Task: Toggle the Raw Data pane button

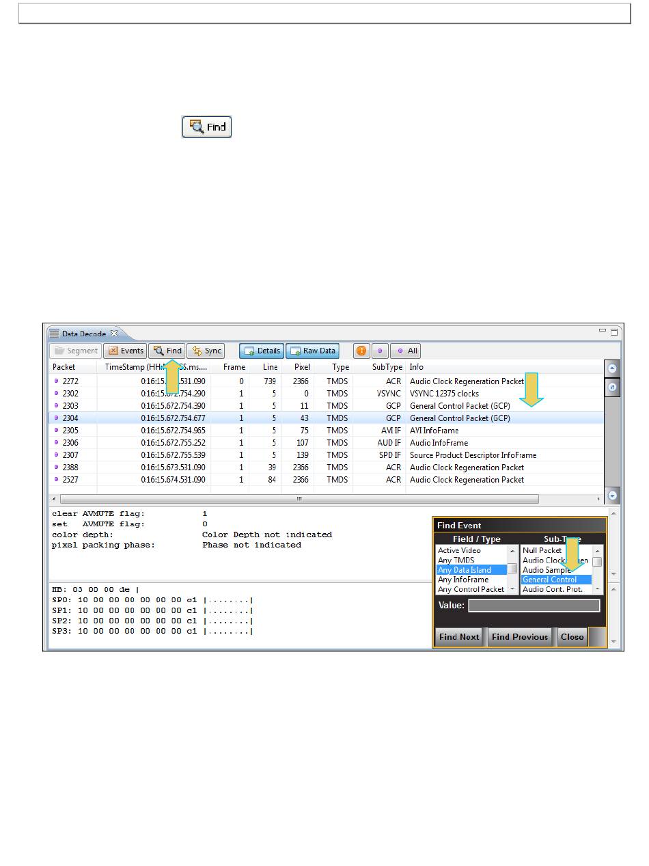Action: [x=312, y=351]
